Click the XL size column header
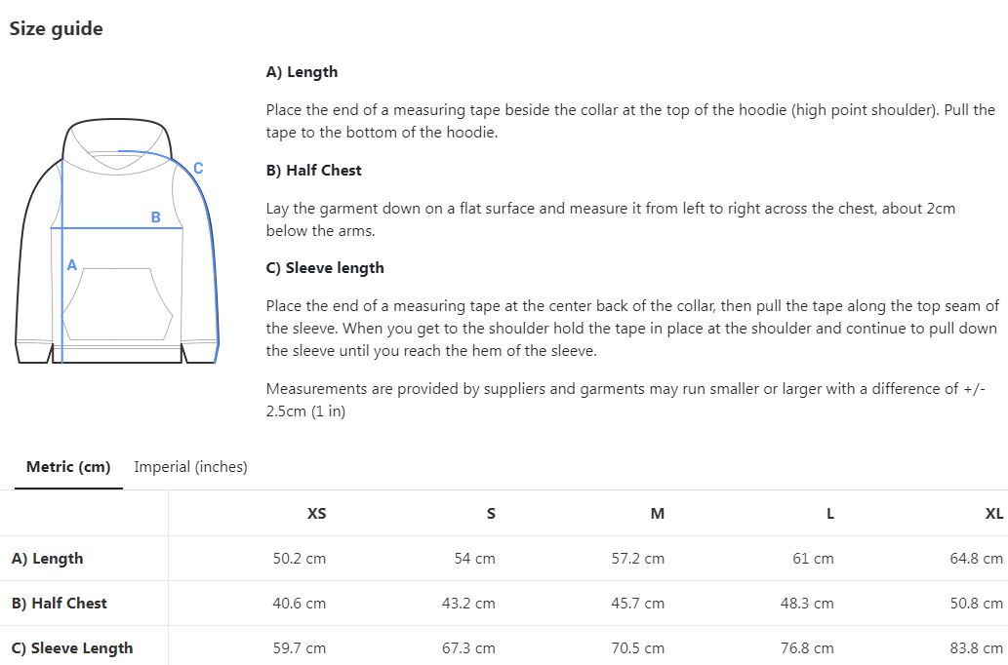Image resolution: width=1008 pixels, height=665 pixels. (994, 513)
